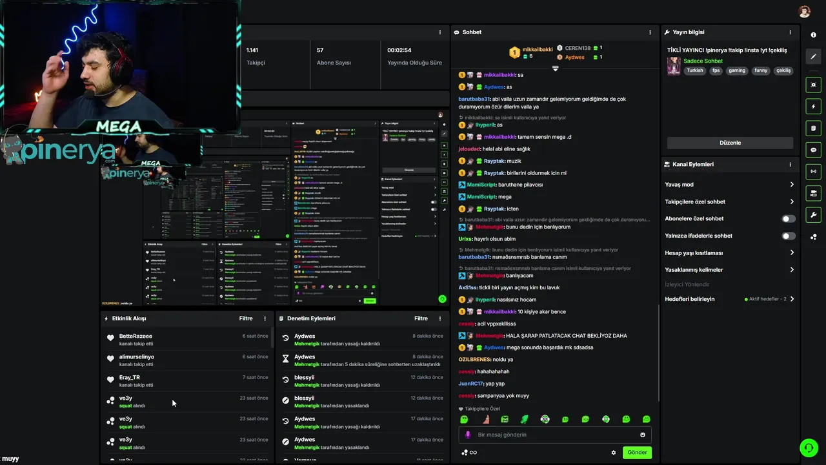
Task: Open Filtre in Denetim Eylemleri panel
Action: coord(421,318)
